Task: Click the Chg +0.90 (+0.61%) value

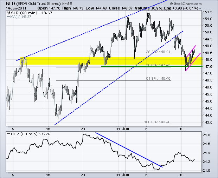Action: point(181,8)
